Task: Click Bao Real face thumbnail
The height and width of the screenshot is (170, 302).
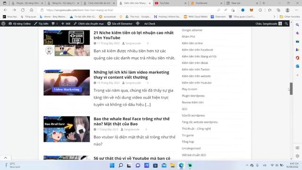Action: [67, 129]
